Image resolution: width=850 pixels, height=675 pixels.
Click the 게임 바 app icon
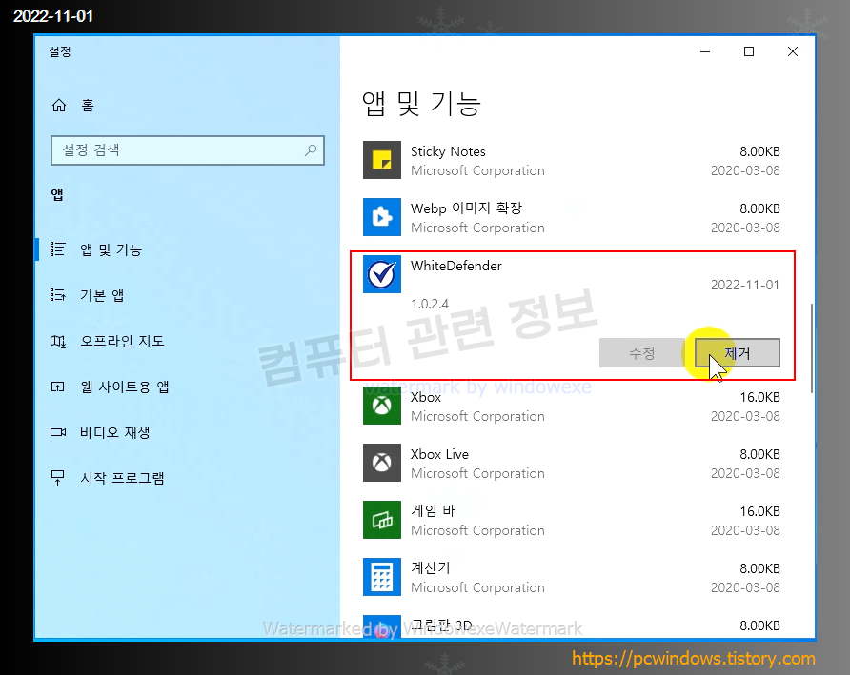[381, 520]
